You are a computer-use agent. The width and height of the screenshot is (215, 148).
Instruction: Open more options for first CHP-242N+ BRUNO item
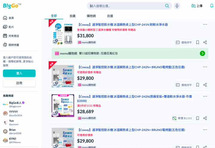pyautogui.click(x=205, y=67)
